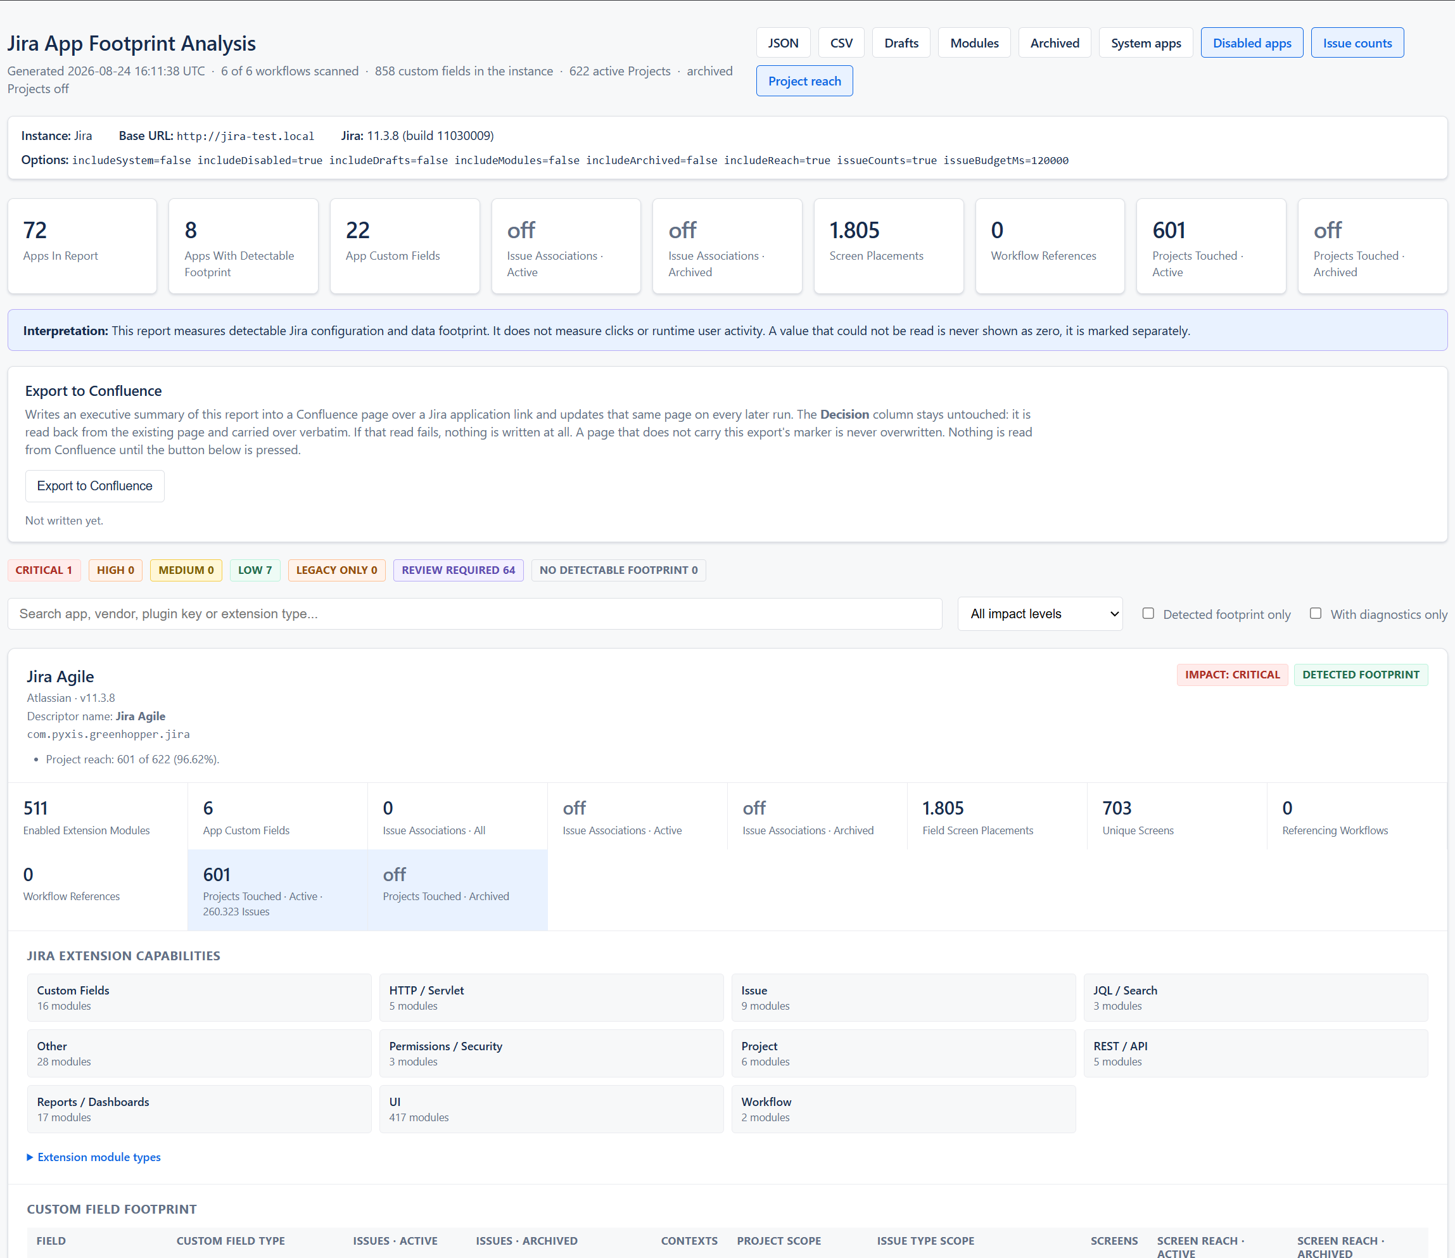The image size is (1455, 1258).
Task: Filter by the HIGH 0 badge
Action: coord(116,570)
